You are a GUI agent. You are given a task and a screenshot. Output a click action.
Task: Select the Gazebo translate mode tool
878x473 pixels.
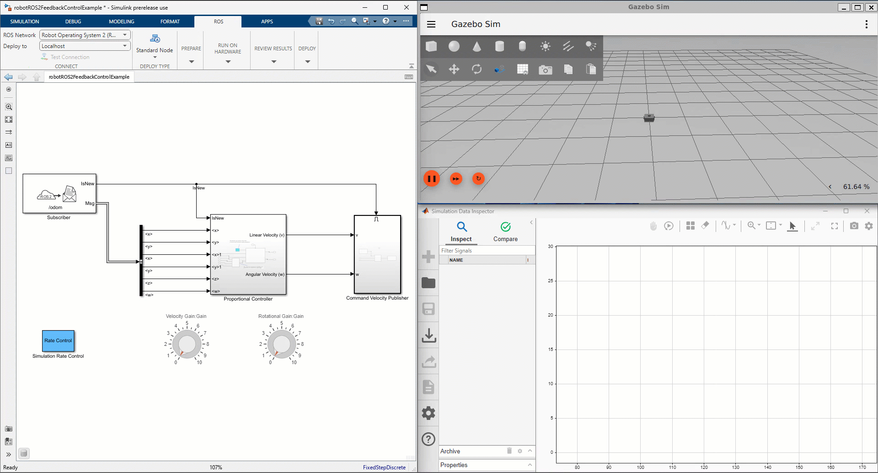click(x=454, y=69)
